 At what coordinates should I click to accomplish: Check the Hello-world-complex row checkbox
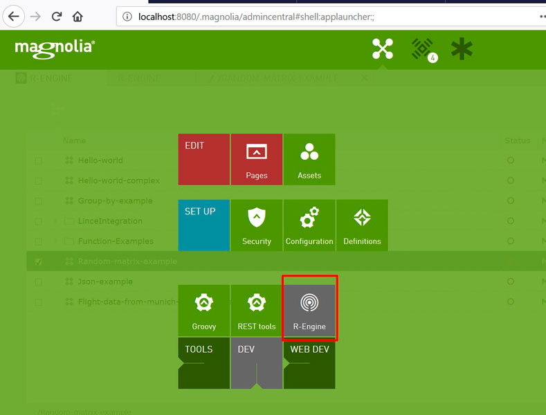click(x=38, y=181)
